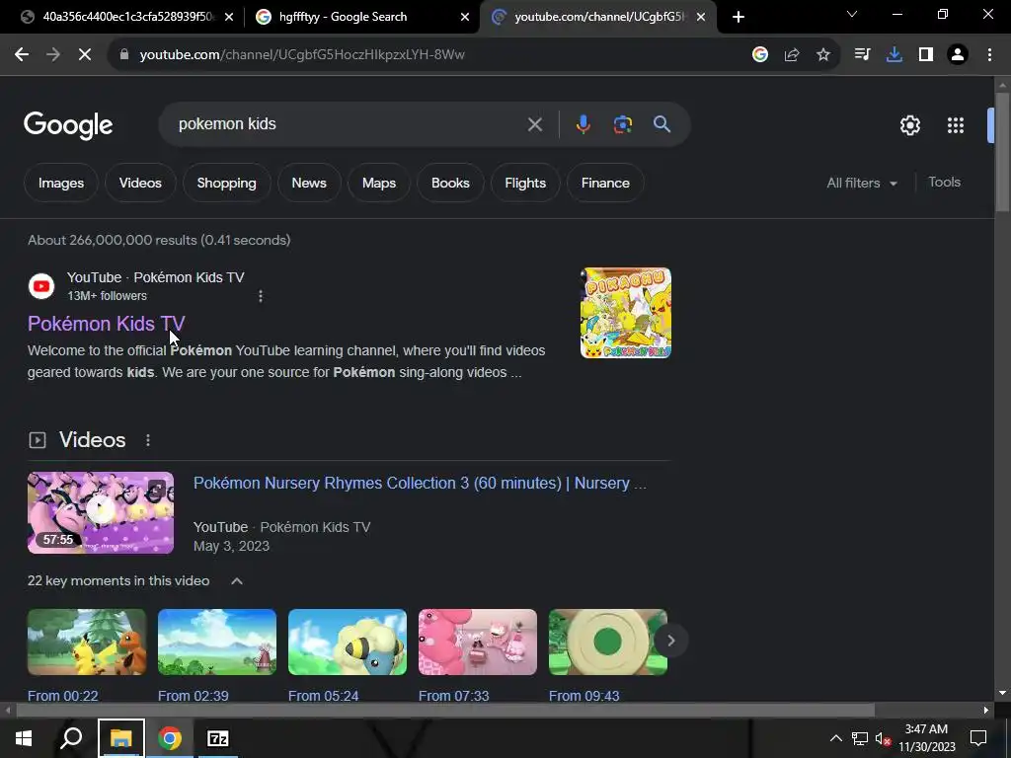
Task: Submit search with magnifying glass icon
Action: coord(662,124)
